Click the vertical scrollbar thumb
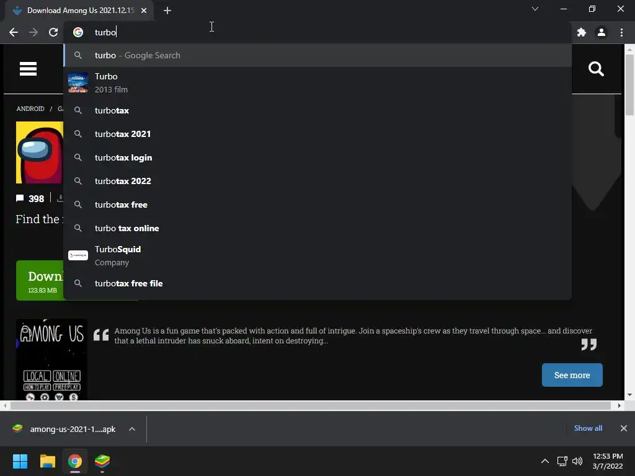 629,84
